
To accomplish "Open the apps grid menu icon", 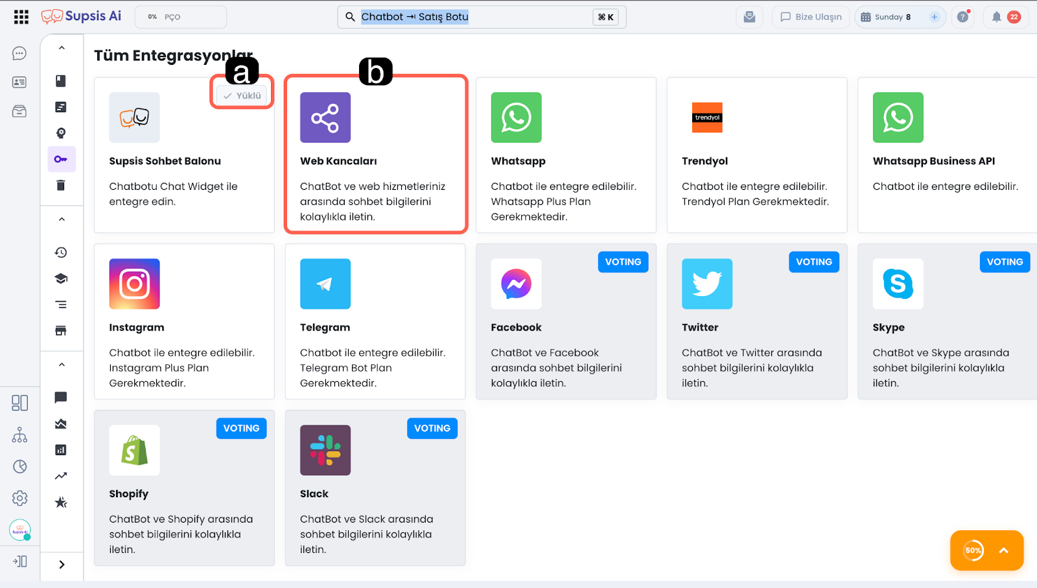I will point(21,17).
